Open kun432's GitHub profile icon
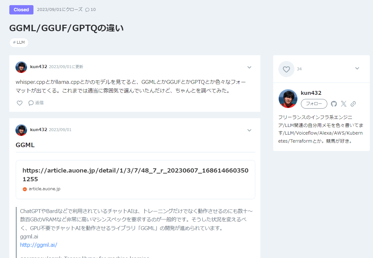Viewport: 373px width, 258px height. [x=334, y=104]
